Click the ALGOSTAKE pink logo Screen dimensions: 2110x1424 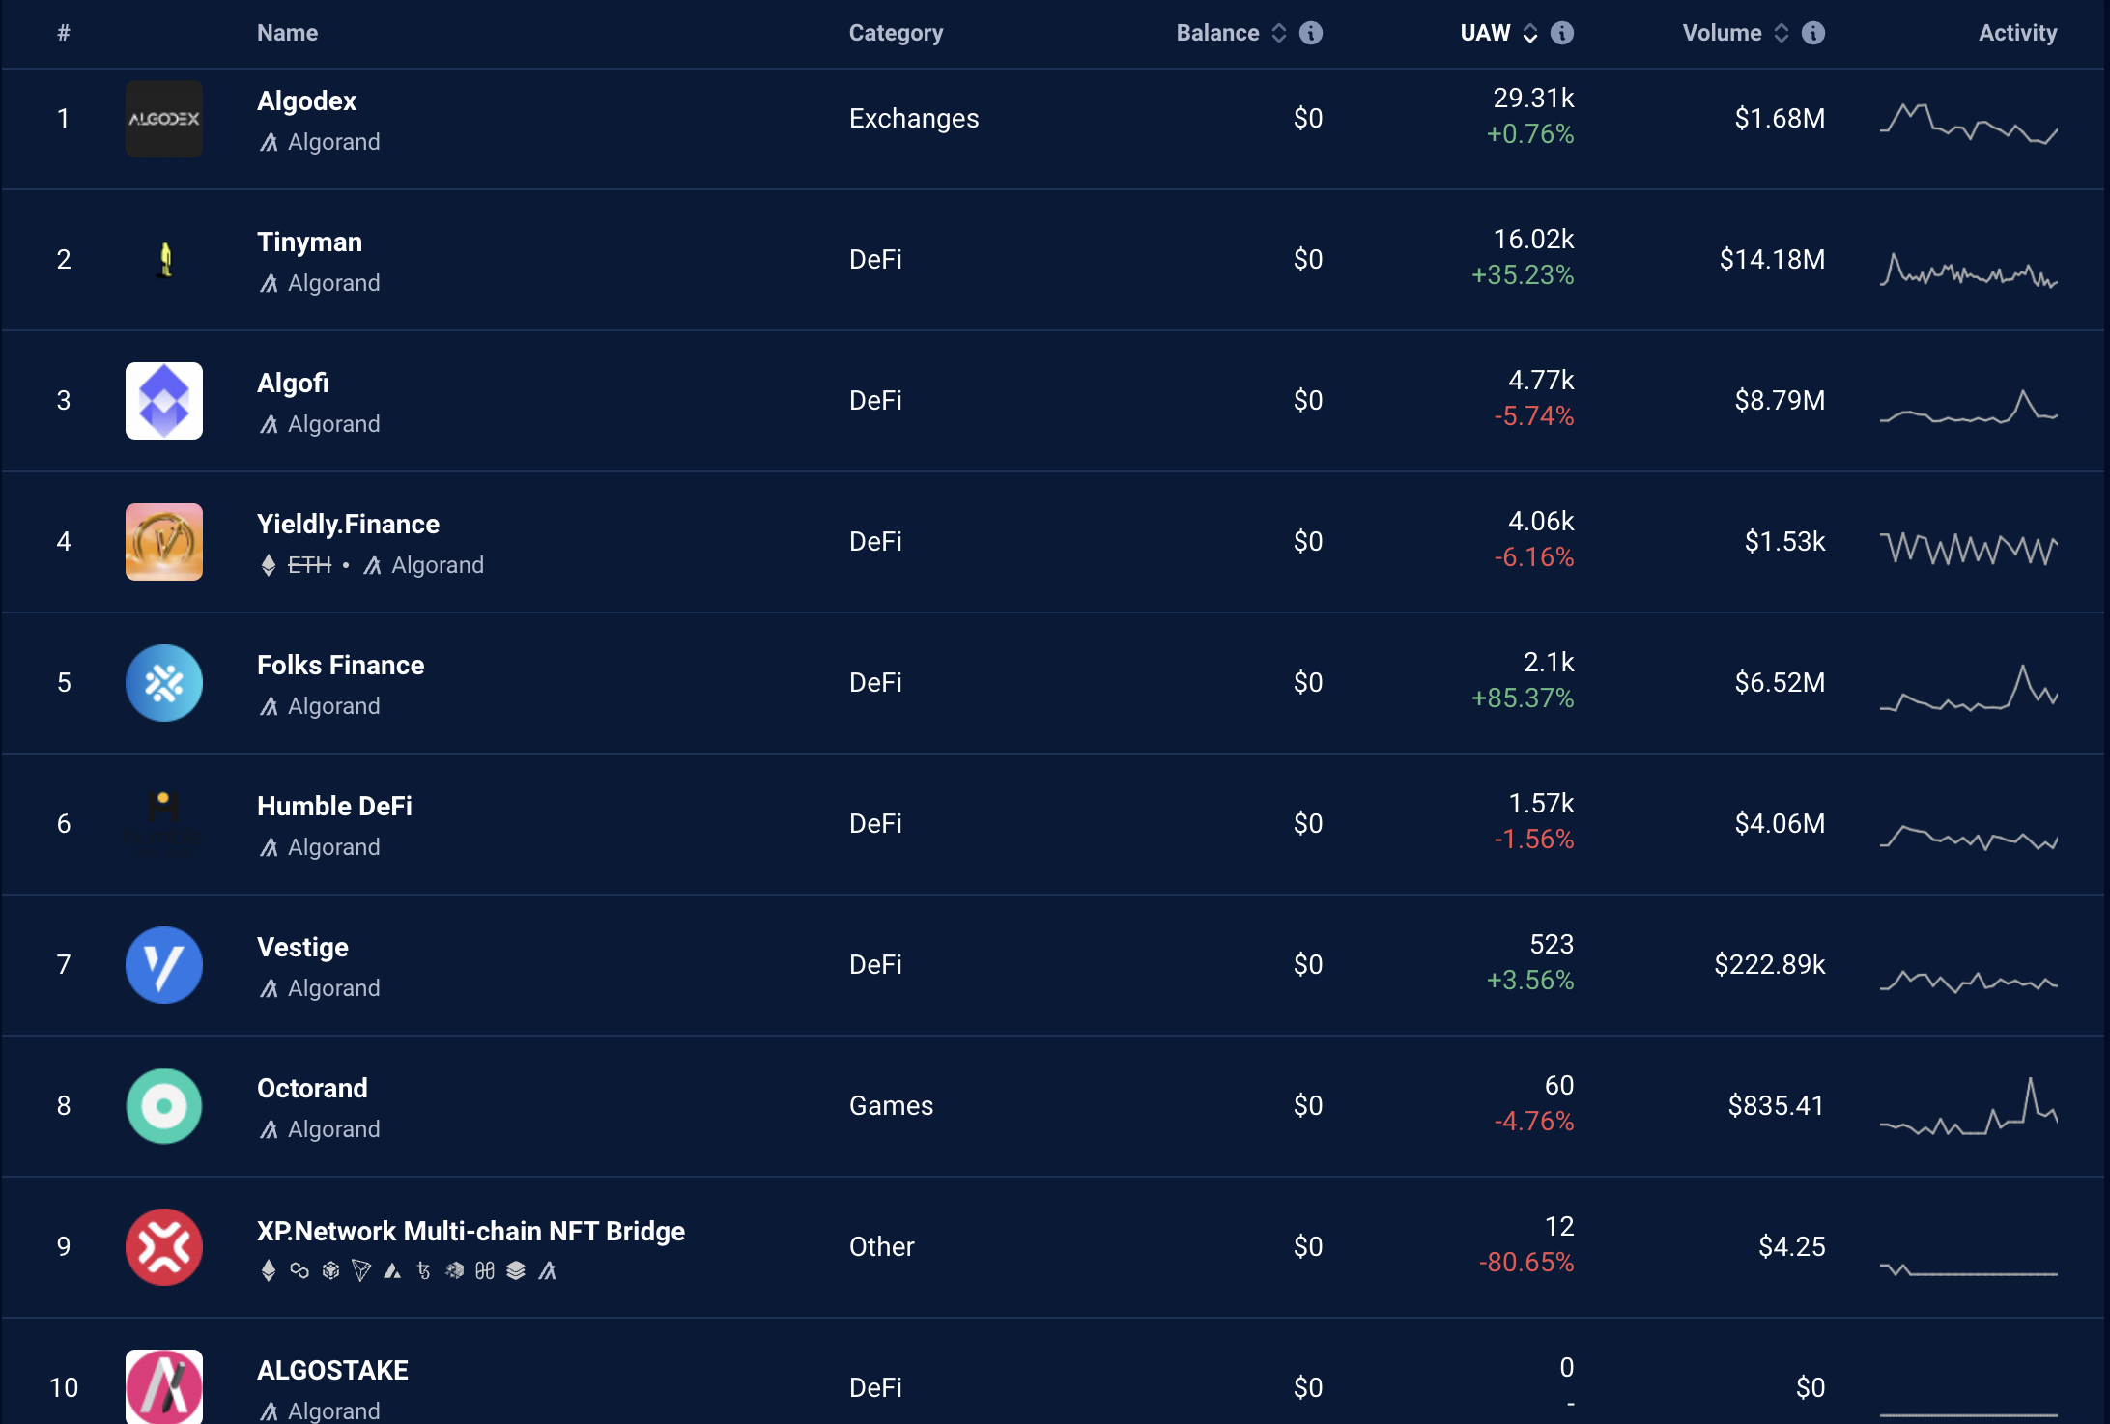tap(164, 1386)
